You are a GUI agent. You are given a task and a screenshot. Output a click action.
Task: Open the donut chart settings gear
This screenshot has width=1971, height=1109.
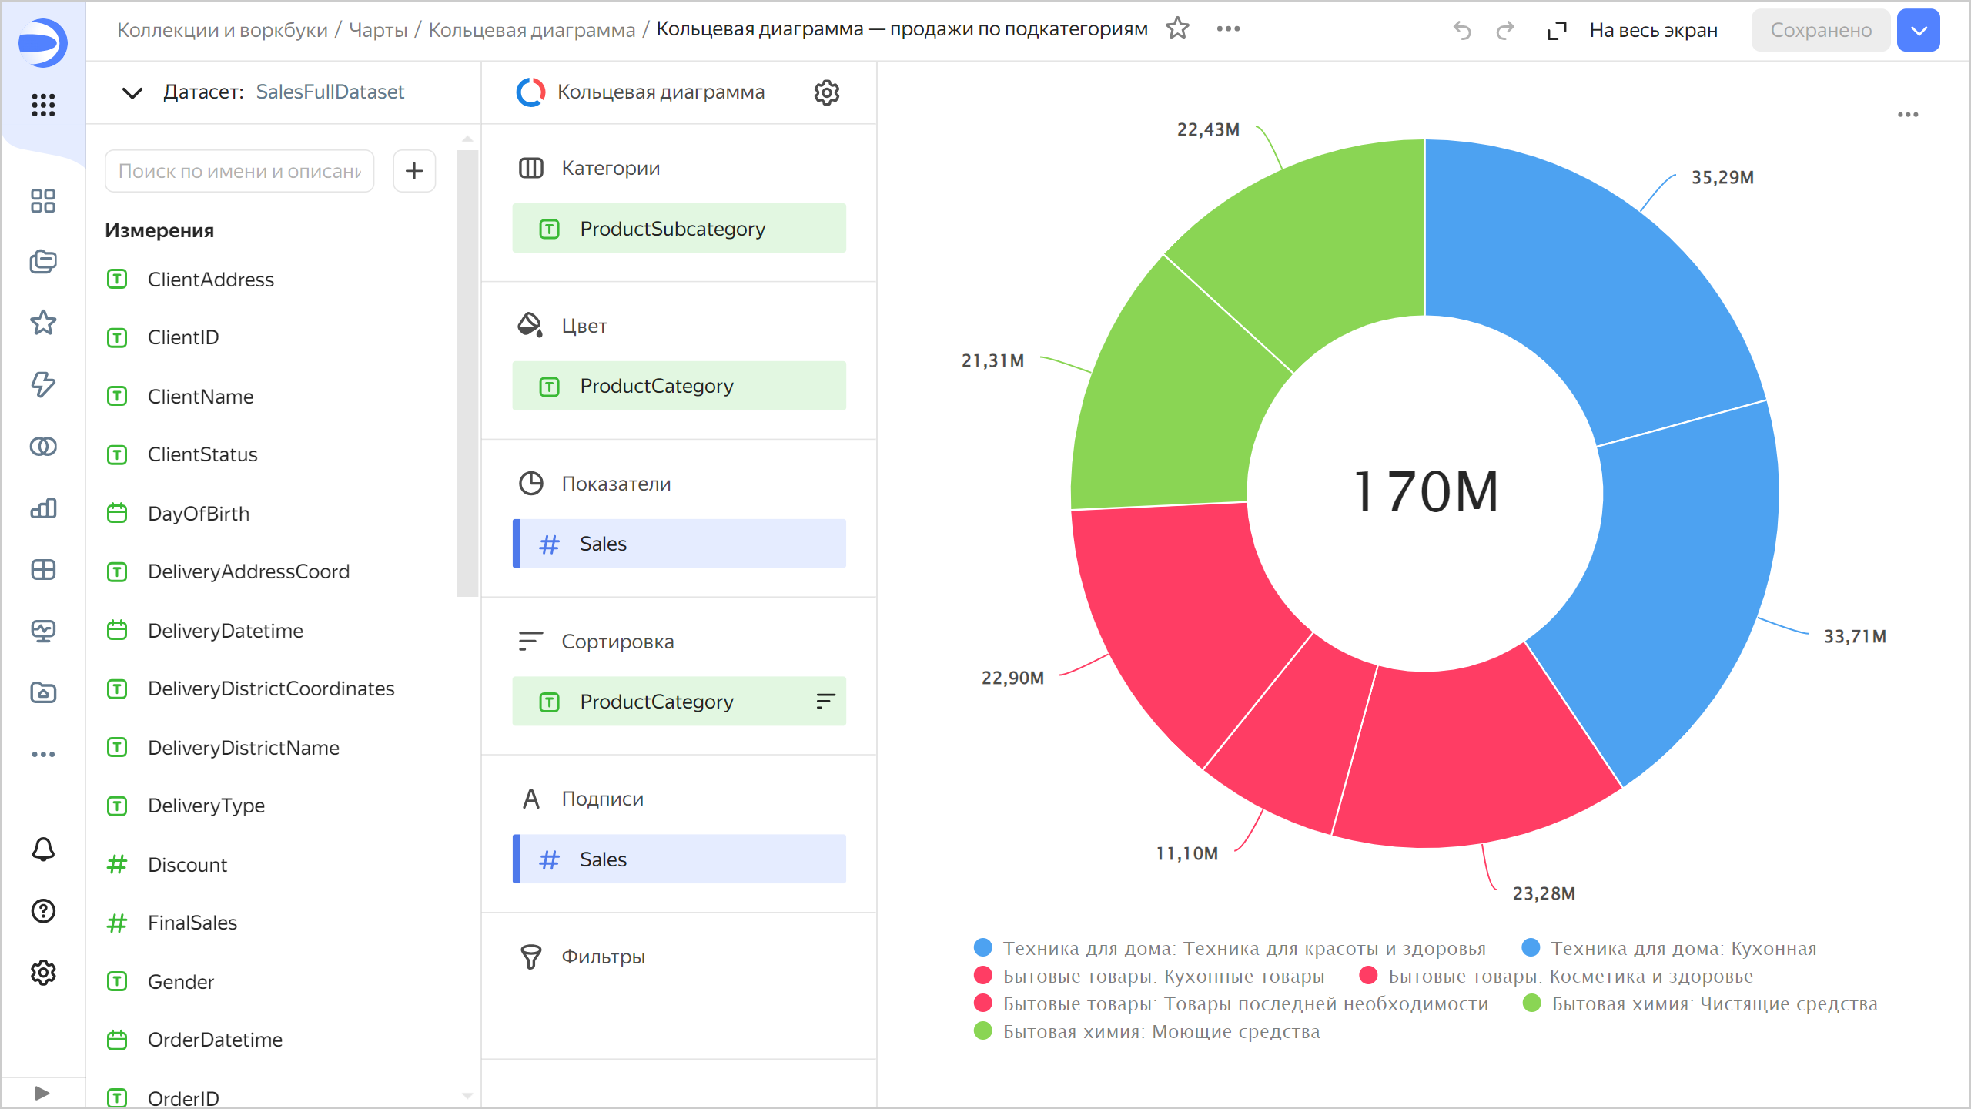[825, 92]
